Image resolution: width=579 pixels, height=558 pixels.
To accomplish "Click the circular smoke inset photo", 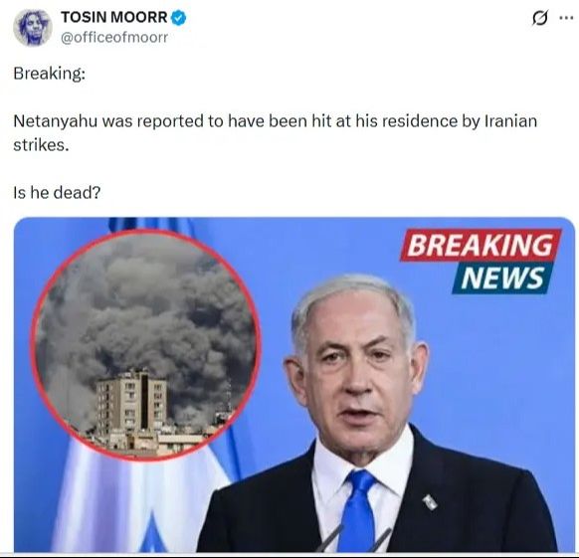I will click(x=145, y=344).
